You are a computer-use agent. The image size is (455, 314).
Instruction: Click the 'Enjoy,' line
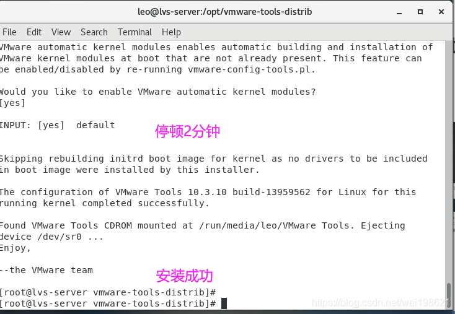coord(15,248)
